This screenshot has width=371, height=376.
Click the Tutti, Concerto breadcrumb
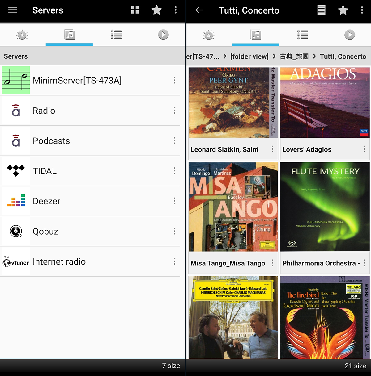pyautogui.click(x=343, y=56)
